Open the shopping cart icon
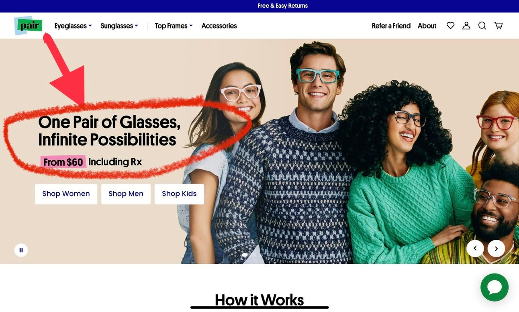 [498, 26]
